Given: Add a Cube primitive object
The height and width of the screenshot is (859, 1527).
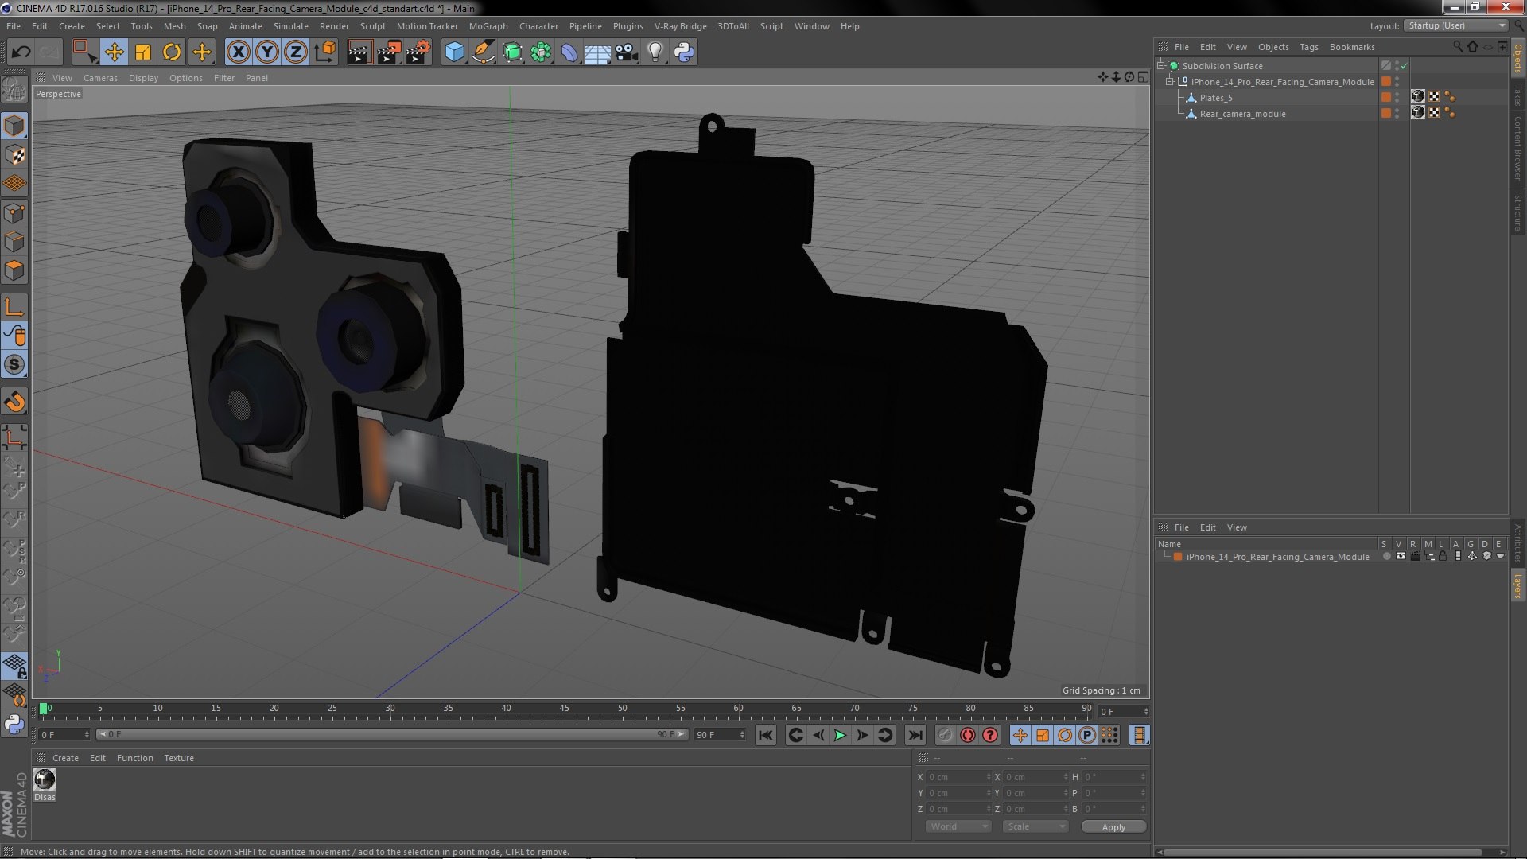Looking at the screenshot, I should click(454, 52).
